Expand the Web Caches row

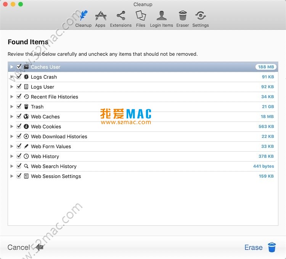(12, 117)
